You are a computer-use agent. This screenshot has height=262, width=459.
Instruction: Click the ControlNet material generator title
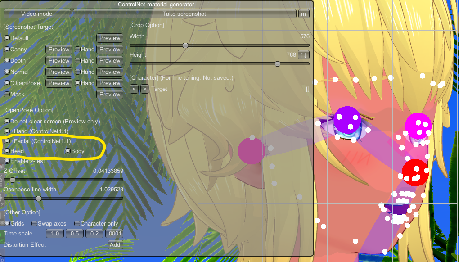[x=156, y=5]
